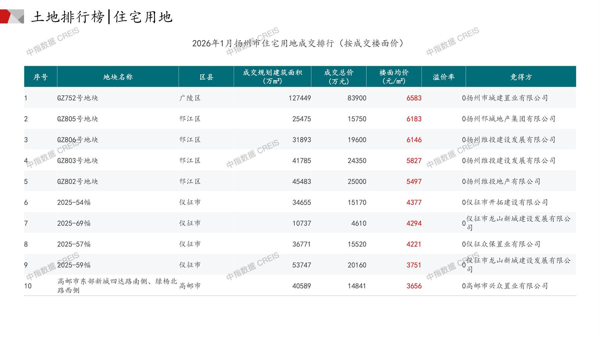Screen dimensions: 600x337
Task: Click the 溢价率 column header
Action: pyautogui.click(x=443, y=77)
